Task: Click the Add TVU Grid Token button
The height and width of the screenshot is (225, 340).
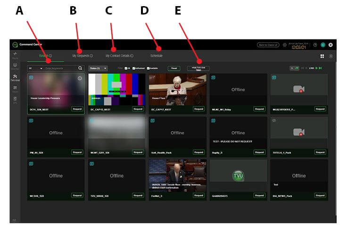Action: coord(198,69)
